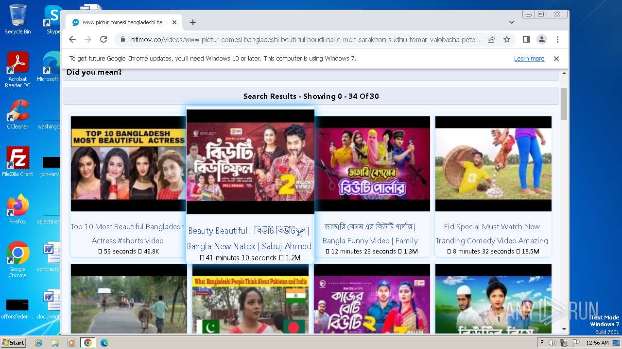Click Beauty Beautiful Bangla New Natok title
This screenshot has height=349, width=622.
(249, 238)
